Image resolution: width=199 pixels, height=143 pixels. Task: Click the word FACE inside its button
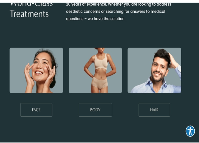pyautogui.click(x=36, y=110)
